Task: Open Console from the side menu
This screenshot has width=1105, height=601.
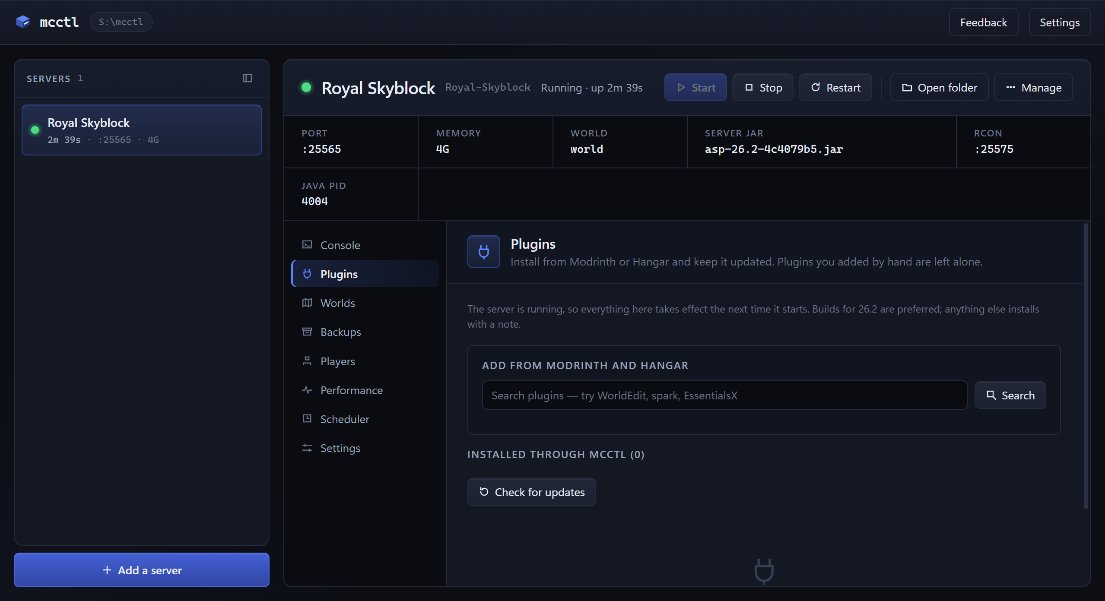Action: (365, 245)
